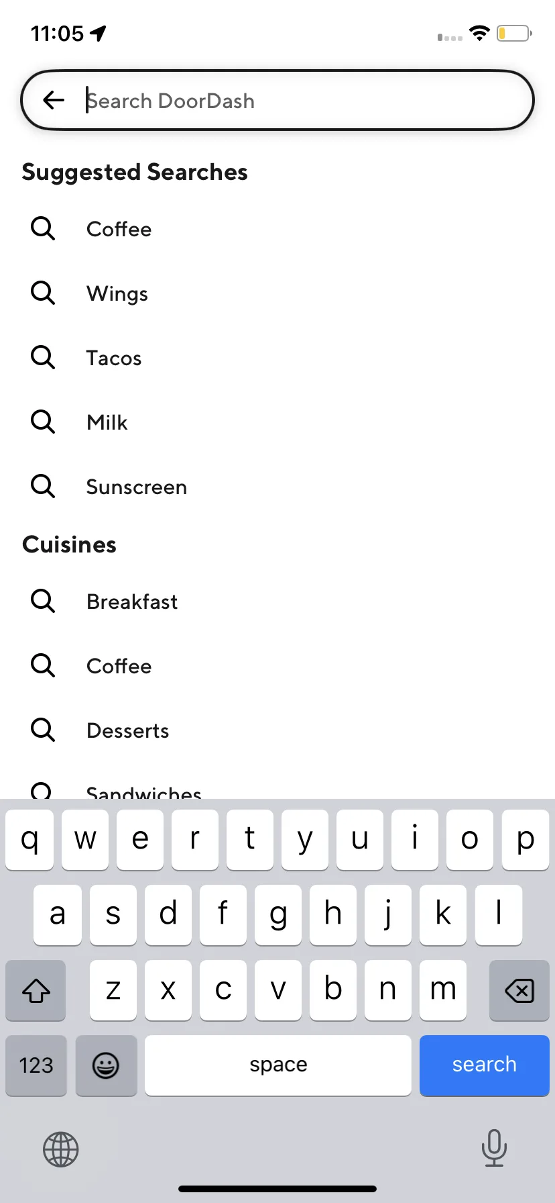
Task: Tap the space bar key
Action: tap(278, 1065)
